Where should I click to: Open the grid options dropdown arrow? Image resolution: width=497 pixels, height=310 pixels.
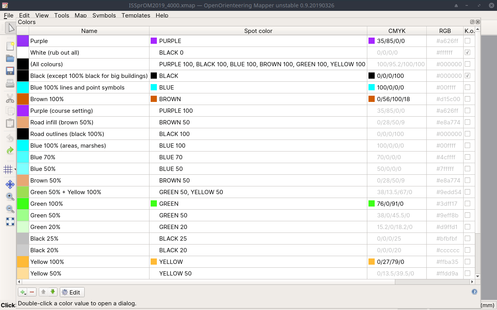[15, 169]
